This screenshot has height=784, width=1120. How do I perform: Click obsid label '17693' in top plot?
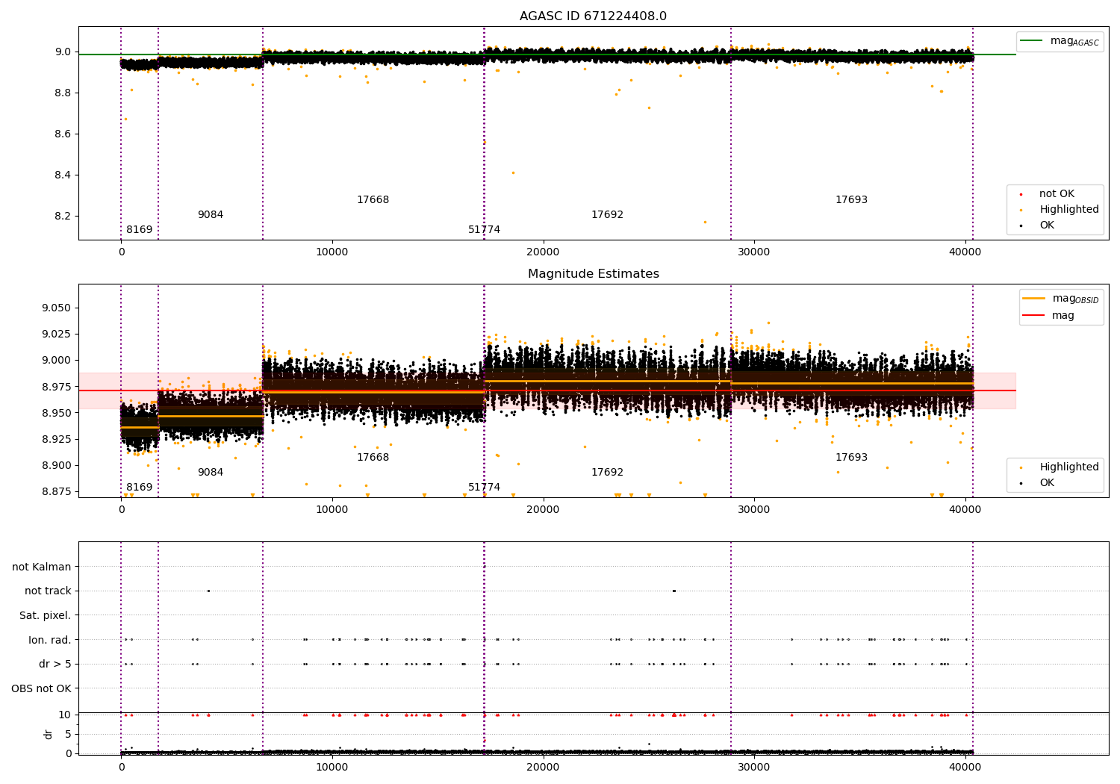tap(851, 200)
